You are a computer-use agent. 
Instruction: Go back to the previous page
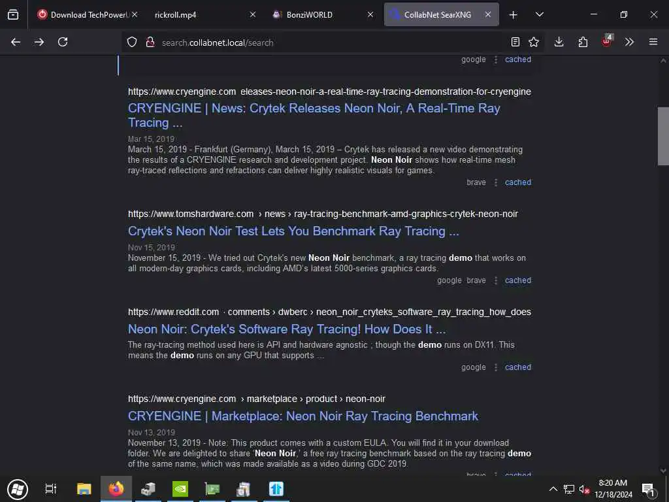[16, 42]
